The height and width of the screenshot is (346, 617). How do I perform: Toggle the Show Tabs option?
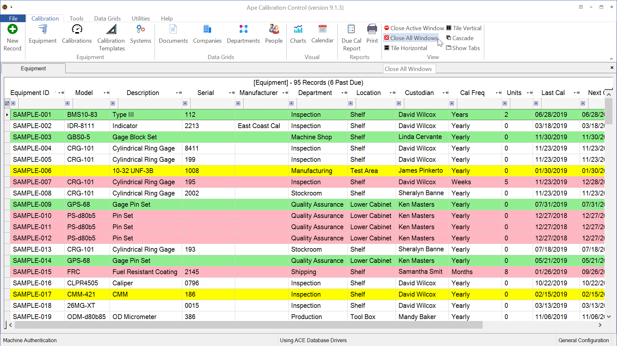click(x=463, y=48)
